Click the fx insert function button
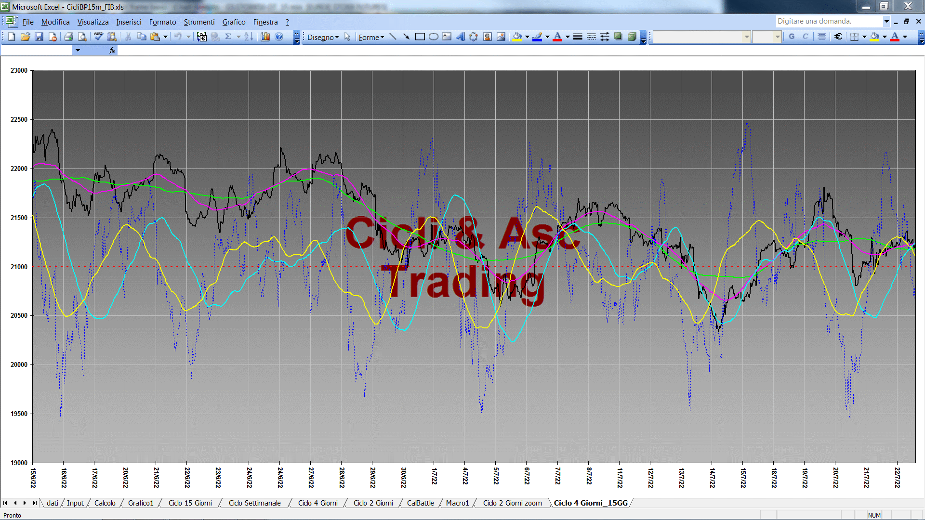Image resolution: width=925 pixels, height=520 pixels. pyautogui.click(x=112, y=50)
